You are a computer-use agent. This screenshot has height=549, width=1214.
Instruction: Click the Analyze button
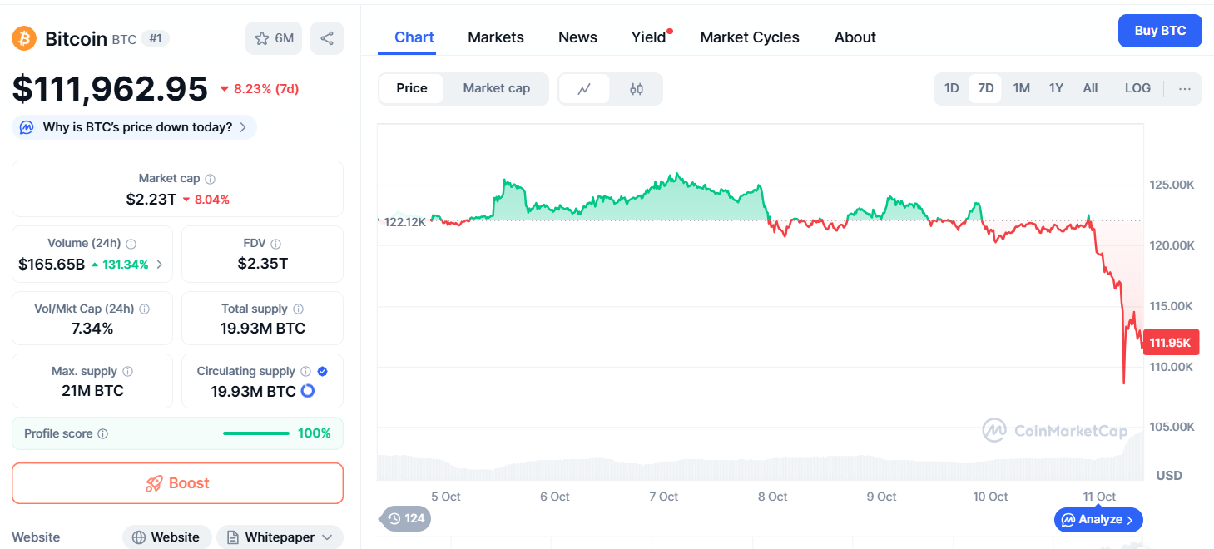click(1098, 520)
